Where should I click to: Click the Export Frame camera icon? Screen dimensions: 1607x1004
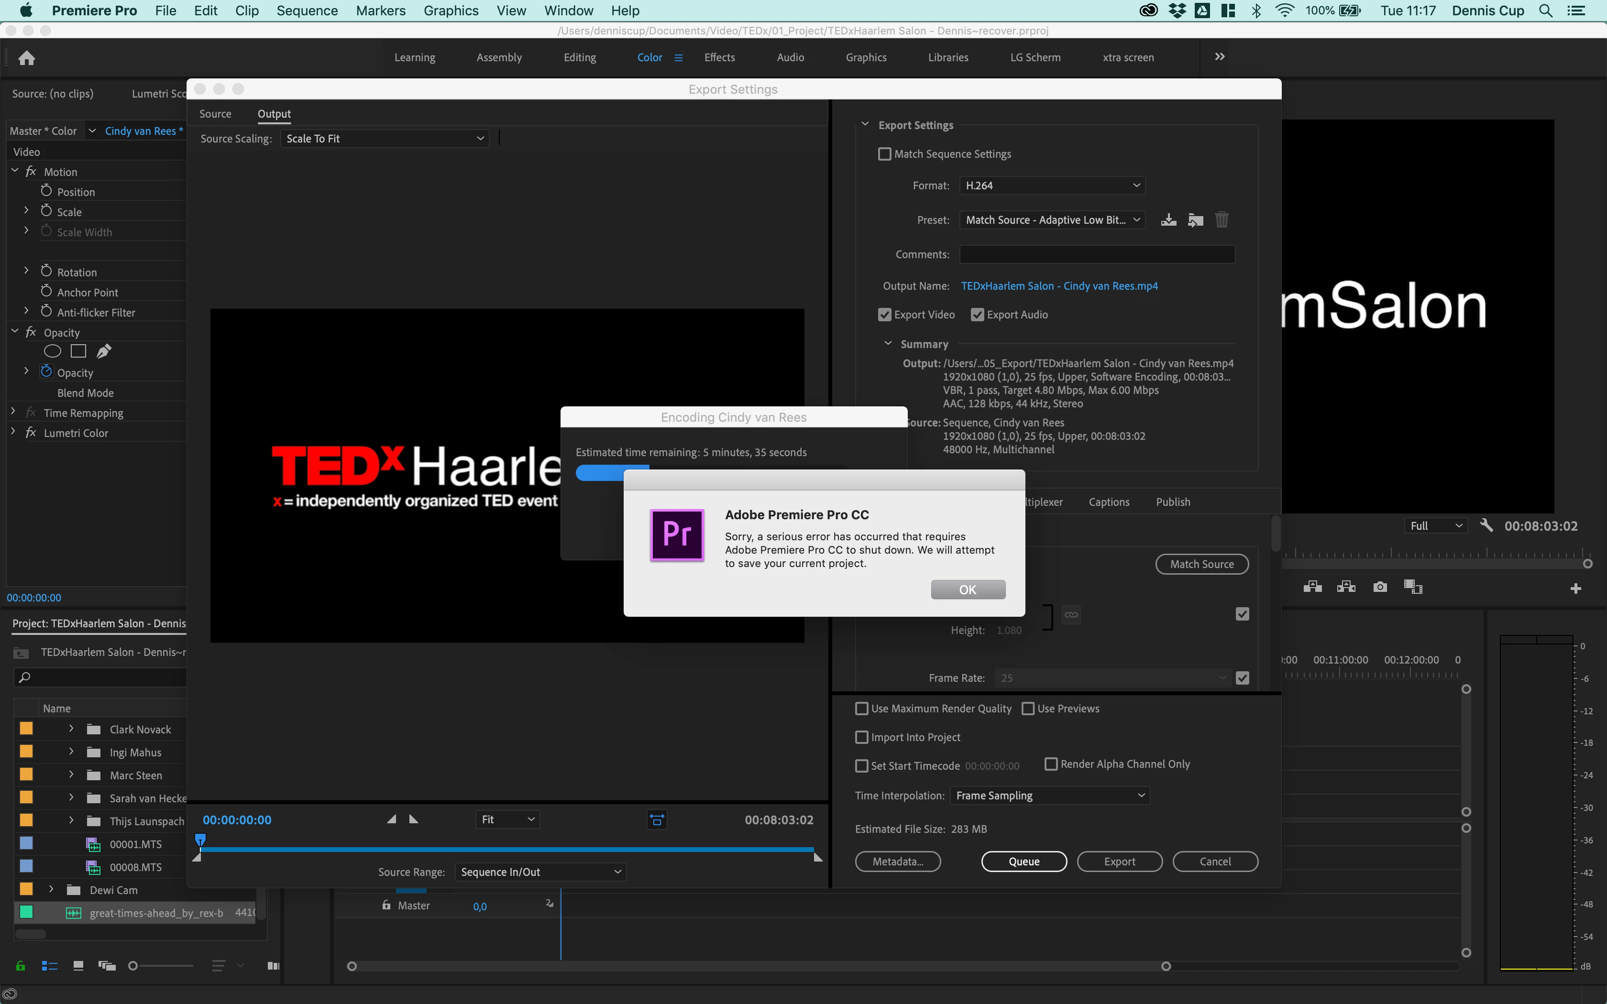pos(1380,587)
